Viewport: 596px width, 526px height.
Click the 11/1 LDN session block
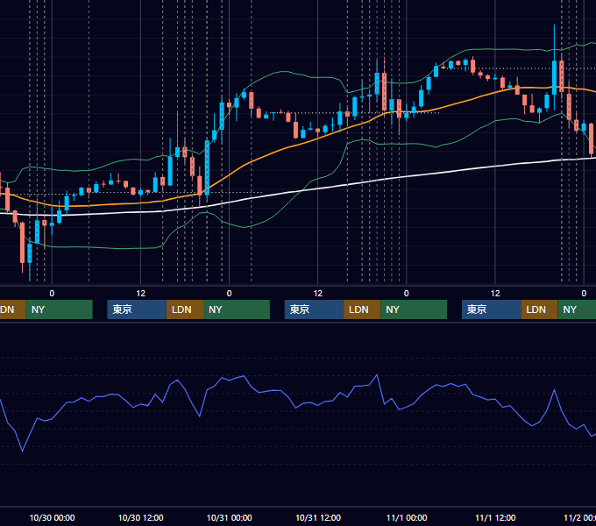[x=539, y=309]
